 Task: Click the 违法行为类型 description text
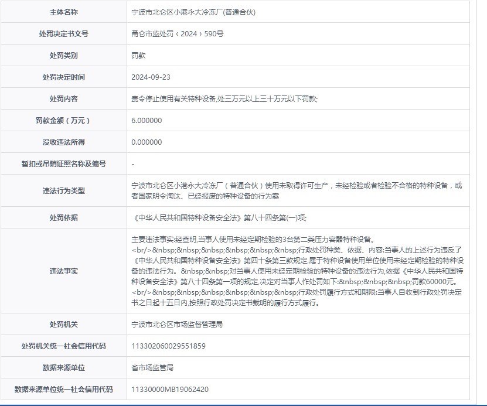click(297, 190)
